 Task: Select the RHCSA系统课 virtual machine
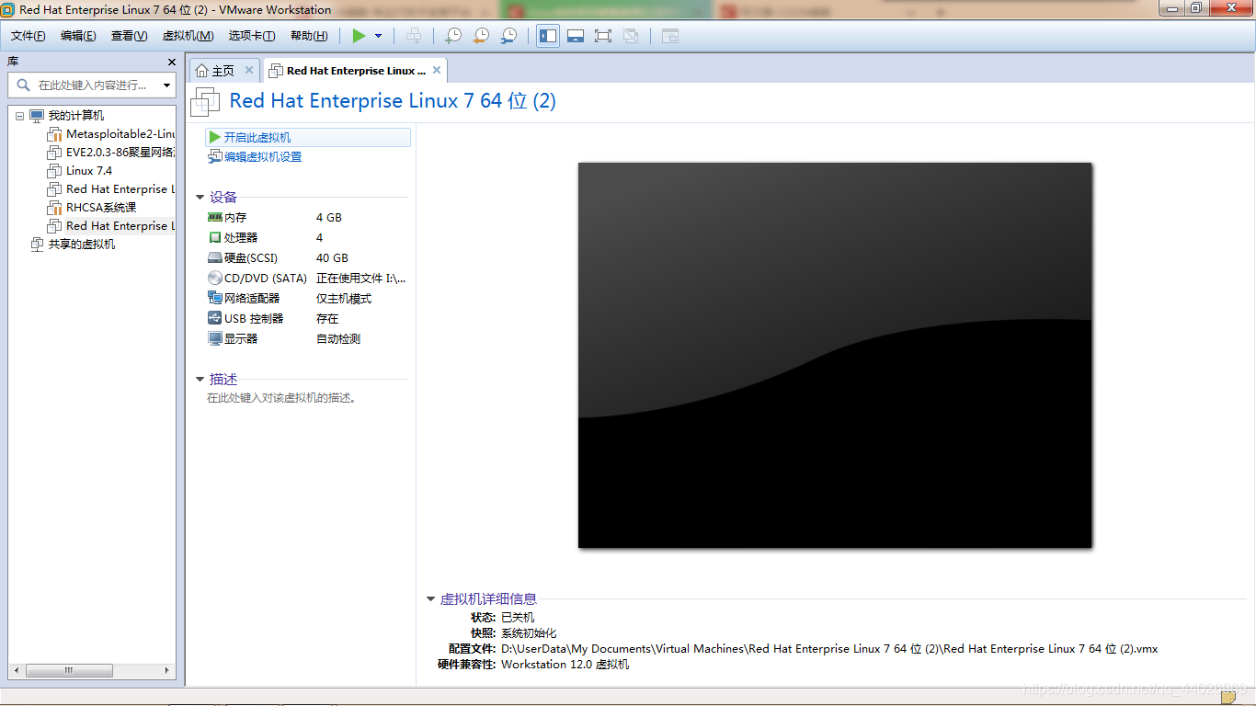[101, 208]
